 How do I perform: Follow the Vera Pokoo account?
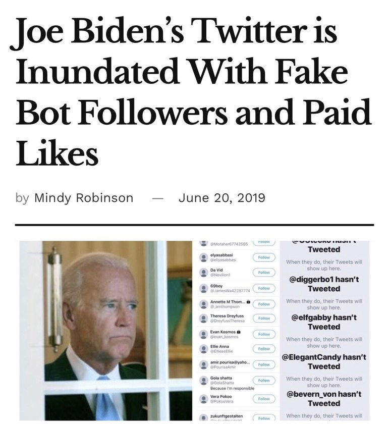point(264,399)
